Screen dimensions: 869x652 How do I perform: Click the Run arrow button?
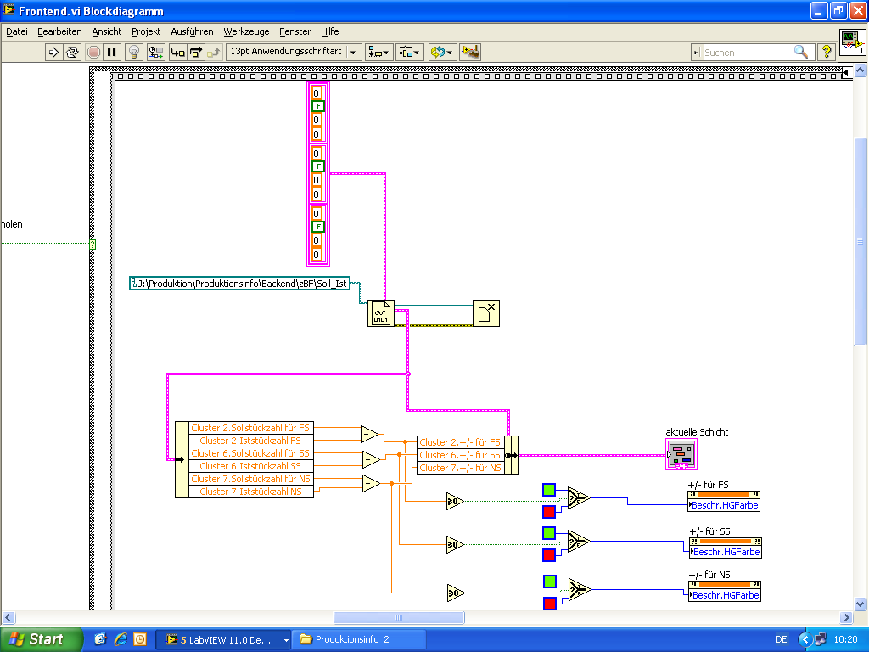pos(53,52)
